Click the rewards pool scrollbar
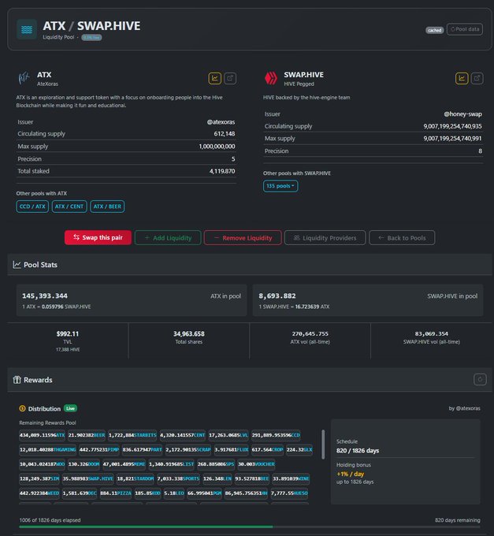 (x=323, y=445)
